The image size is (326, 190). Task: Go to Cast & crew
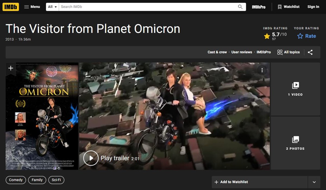coord(217,52)
